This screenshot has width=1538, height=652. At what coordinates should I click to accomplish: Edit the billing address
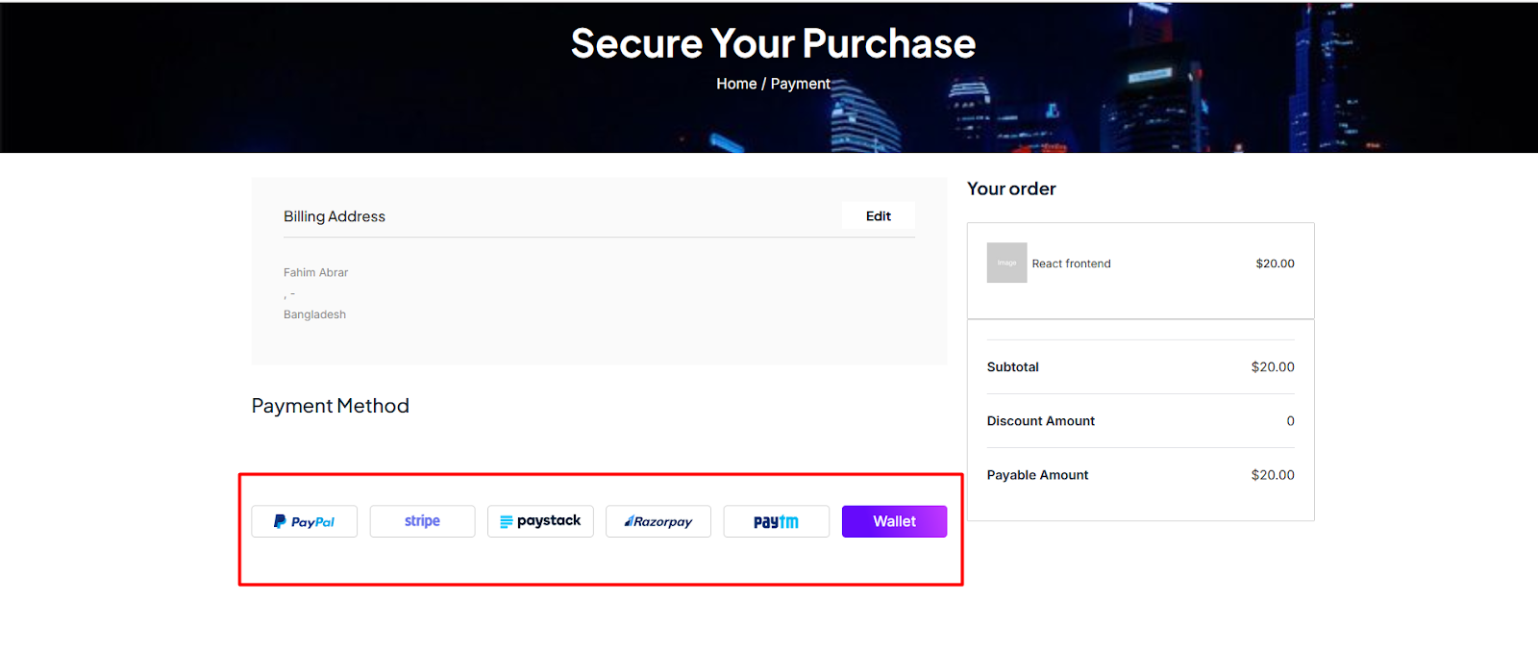pyautogui.click(x=879, y=216)
